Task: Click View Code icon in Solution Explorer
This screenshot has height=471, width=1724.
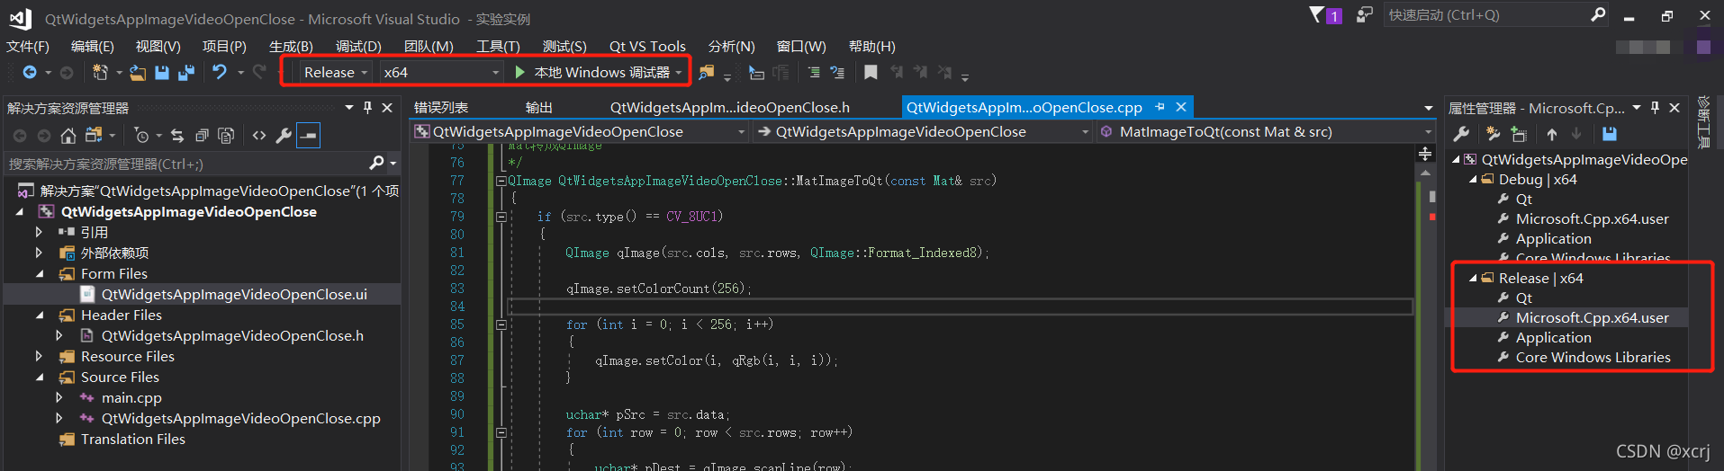Action: (x=259, y=136)
